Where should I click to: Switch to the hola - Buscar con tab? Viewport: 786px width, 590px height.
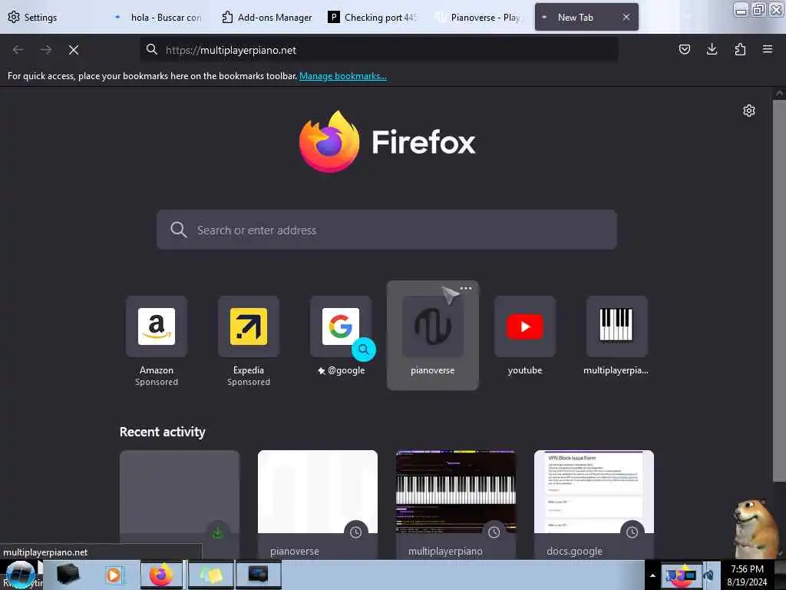(x=159, y=17)
